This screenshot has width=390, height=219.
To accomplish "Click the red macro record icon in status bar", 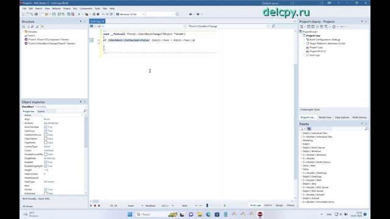I will click(95, 206).
